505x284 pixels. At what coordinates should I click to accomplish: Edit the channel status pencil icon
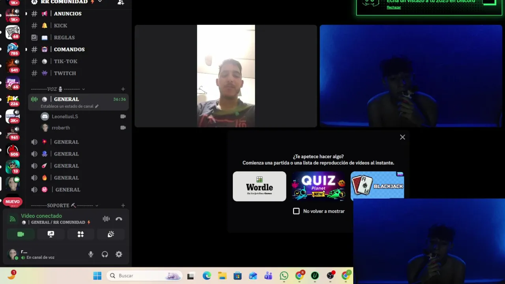coord(97,106)
